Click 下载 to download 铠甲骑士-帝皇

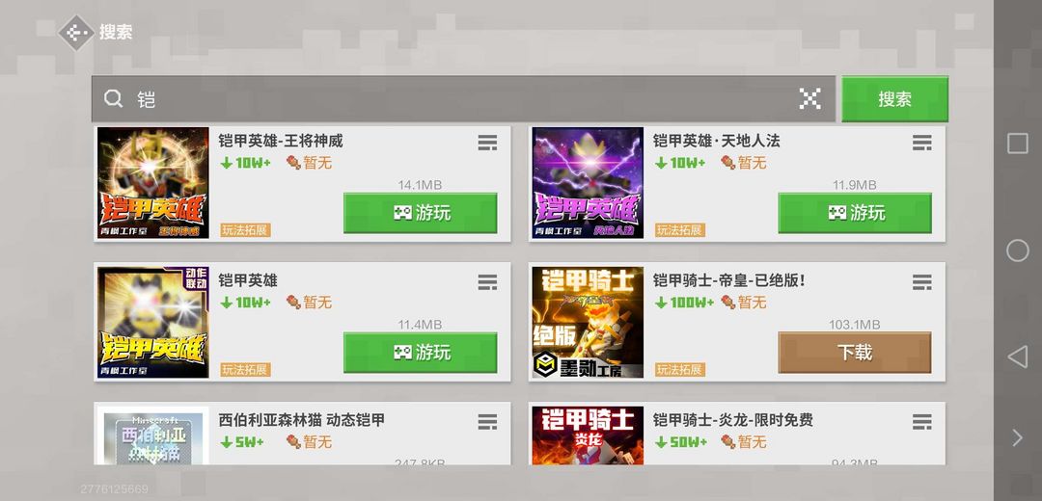click(855, 353)
